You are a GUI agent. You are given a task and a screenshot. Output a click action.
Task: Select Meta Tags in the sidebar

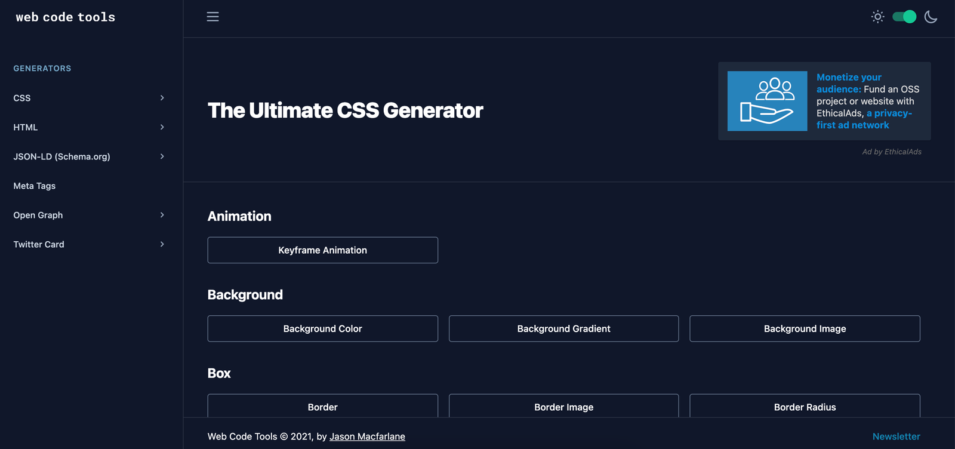[35, 186]
